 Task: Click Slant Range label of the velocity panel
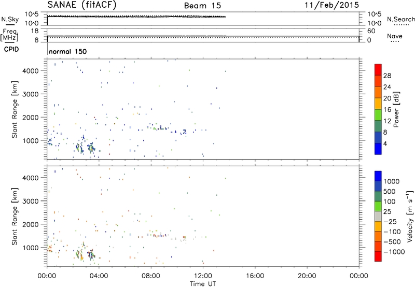tap(15, 217)
